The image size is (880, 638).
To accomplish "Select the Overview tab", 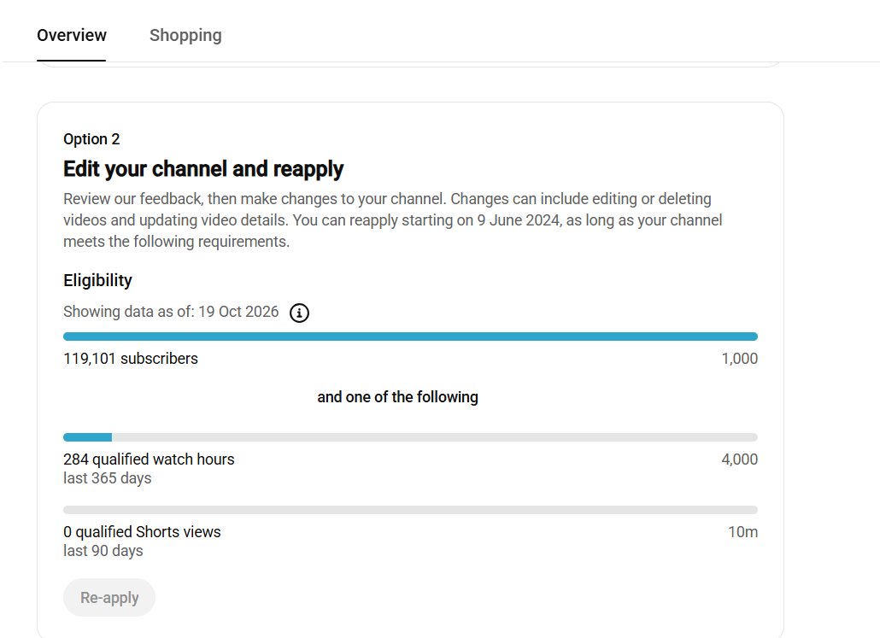I will tap(71, 35).
